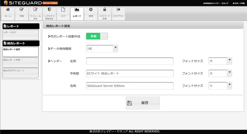Click the empty left header text field

point(130,61)
